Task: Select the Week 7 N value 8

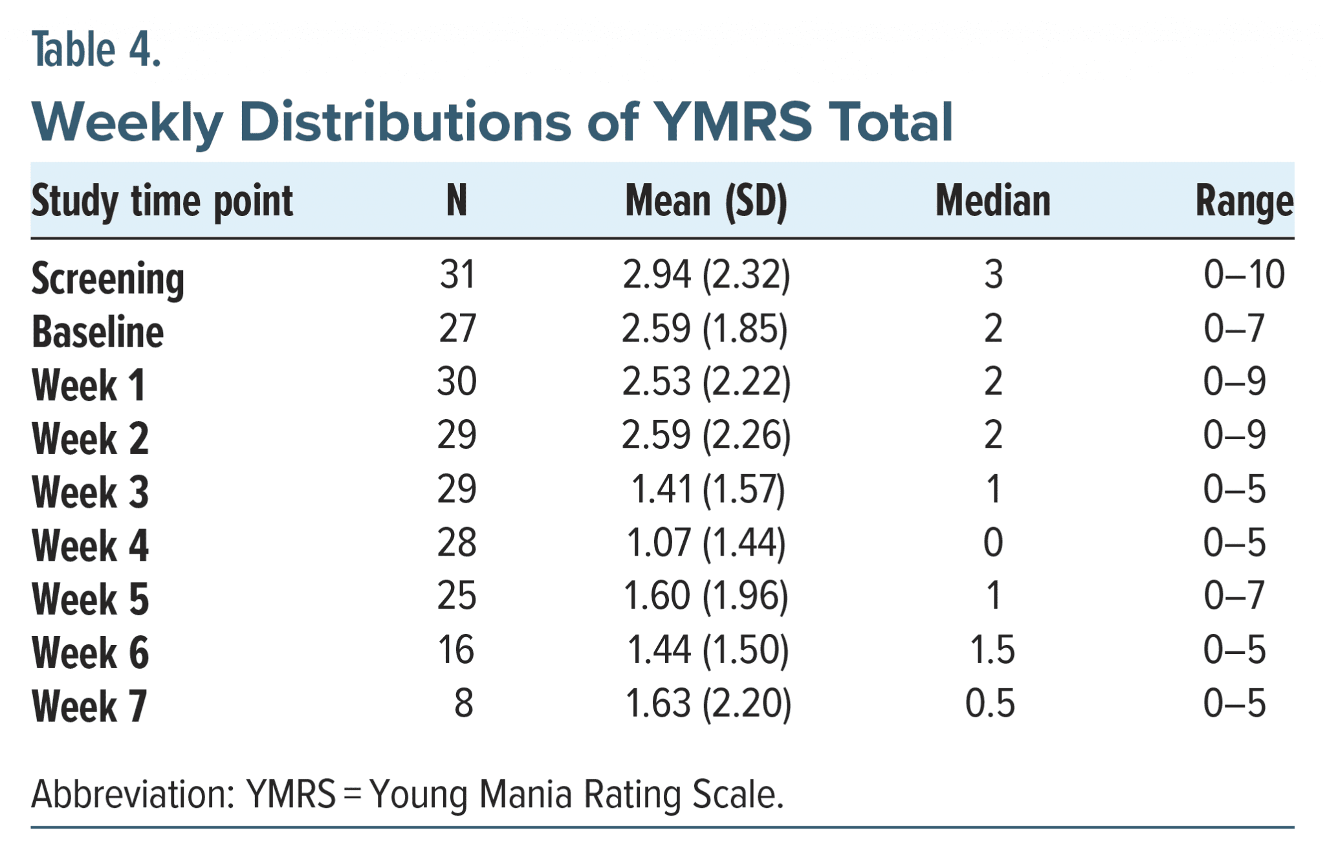Action: click(x=463, y=703)
